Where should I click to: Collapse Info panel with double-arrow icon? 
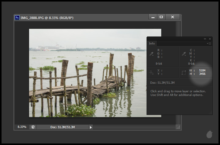pos(205,39)
